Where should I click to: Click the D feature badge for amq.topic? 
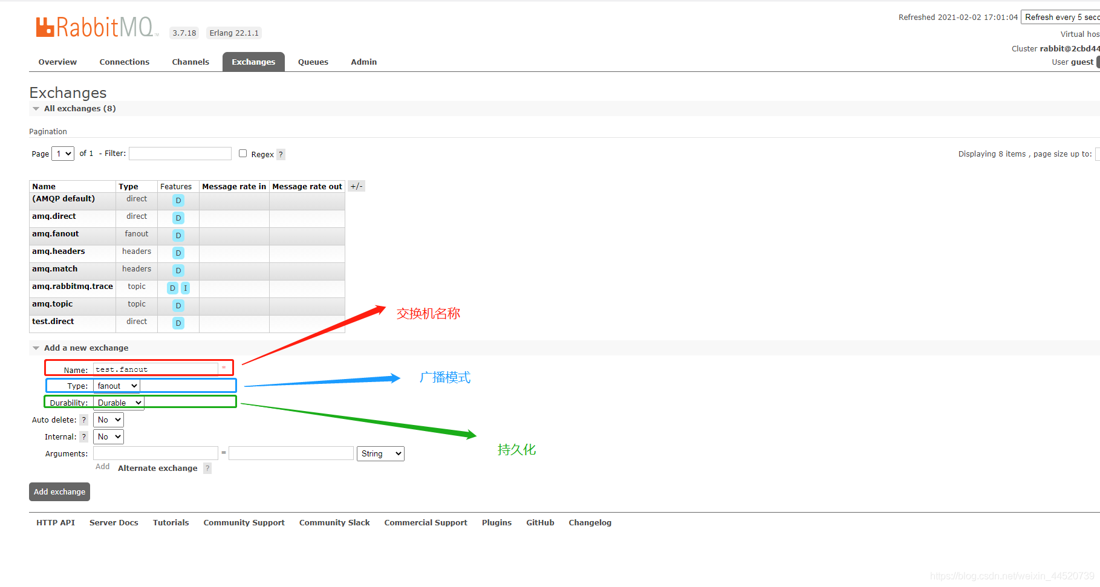pyautogui.click(x=178, y=306)
